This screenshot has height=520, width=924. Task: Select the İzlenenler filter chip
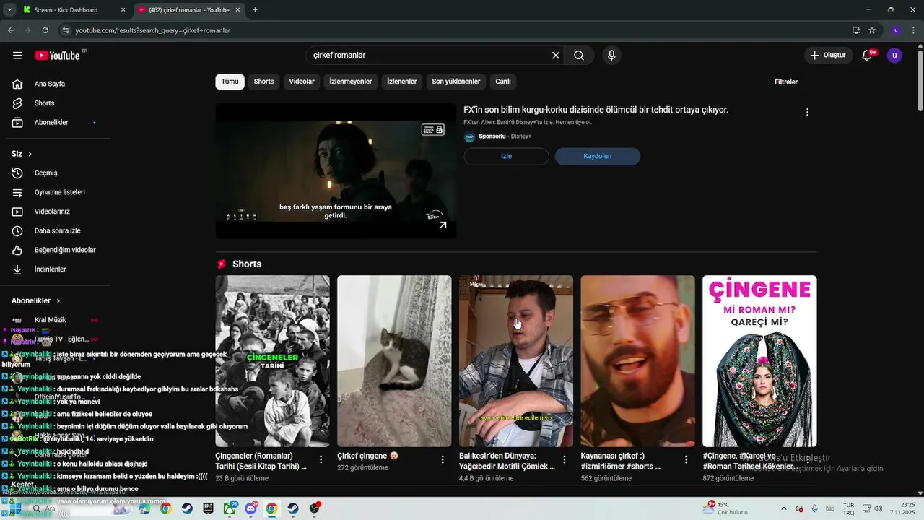[401, 82]
